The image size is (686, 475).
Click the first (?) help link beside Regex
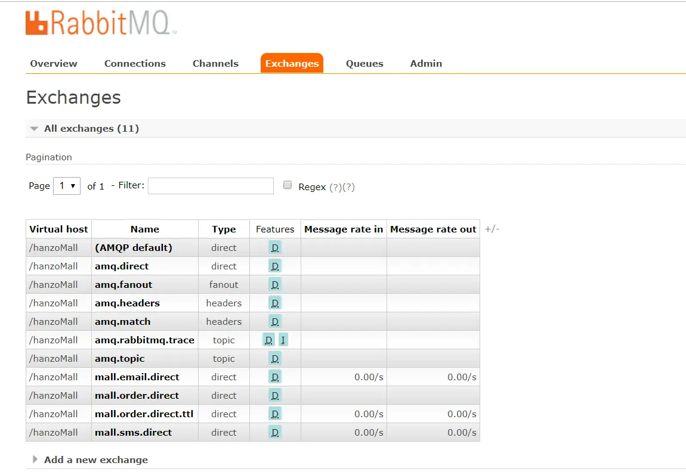tap(336, 187)
